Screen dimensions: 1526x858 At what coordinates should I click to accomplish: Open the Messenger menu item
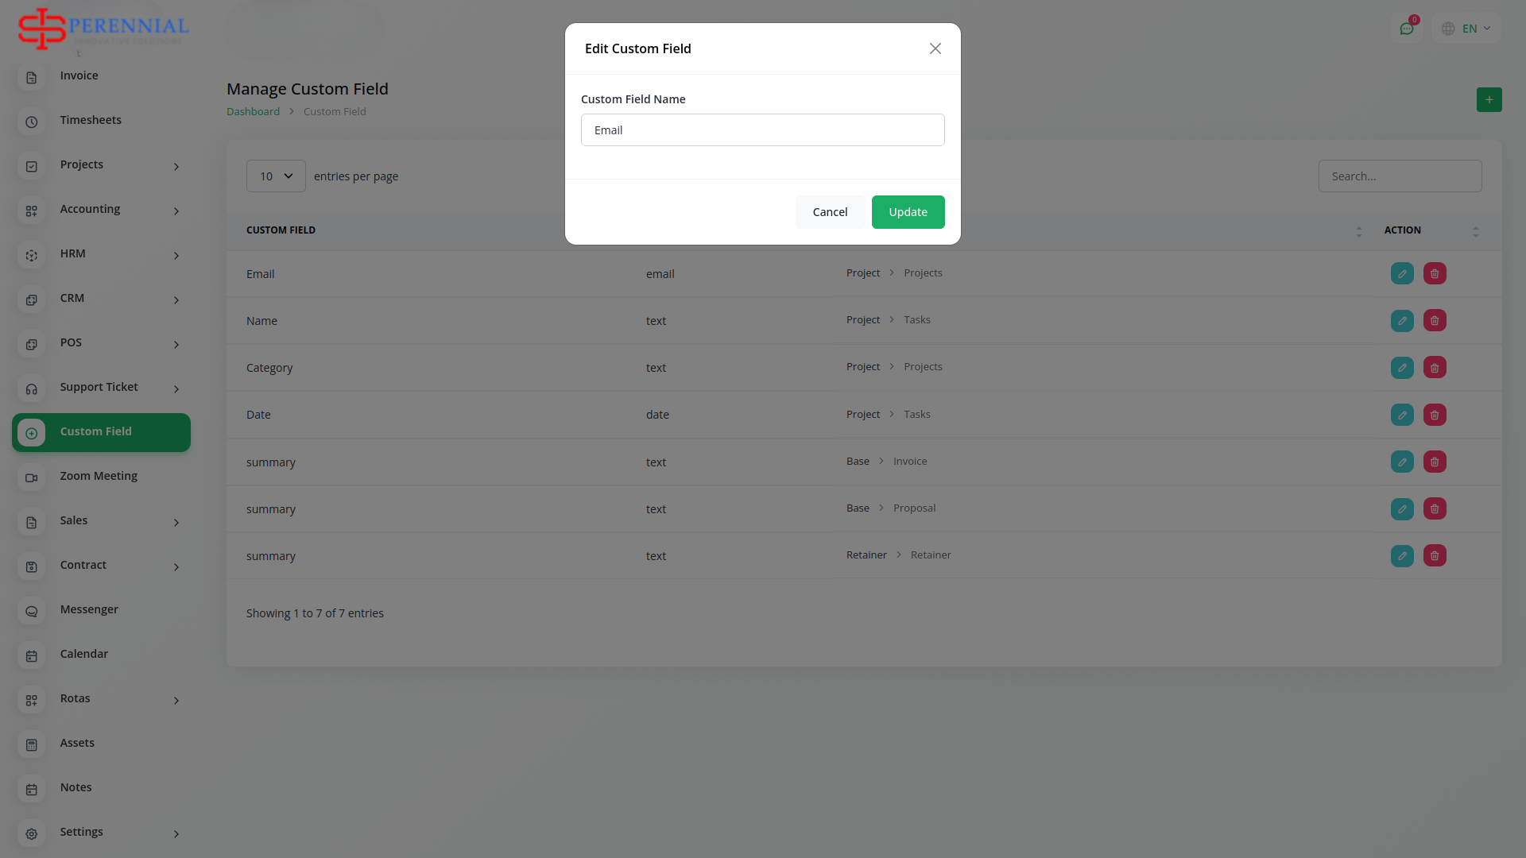pos(89,609)
